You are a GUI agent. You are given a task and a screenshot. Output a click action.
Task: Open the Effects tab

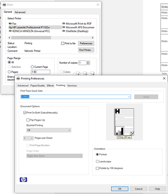(x=50, y=86)
